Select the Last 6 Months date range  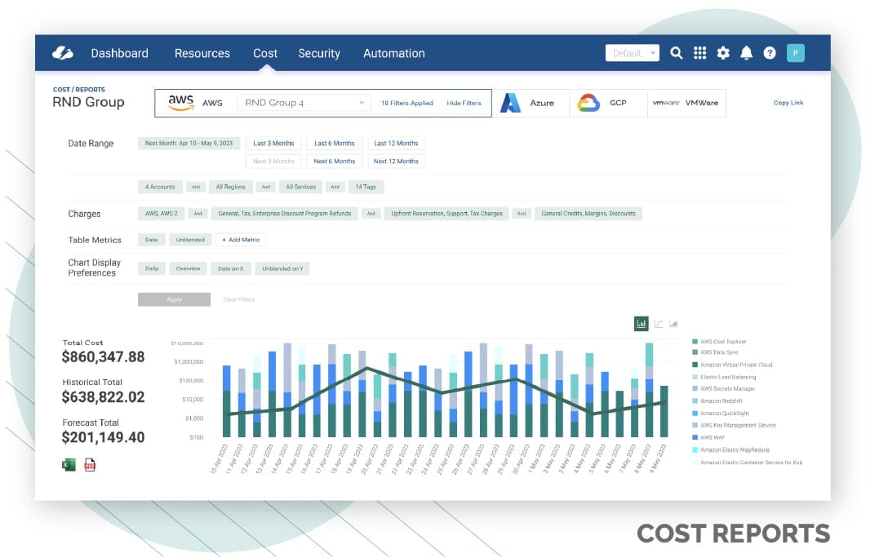tap(335, 143)
